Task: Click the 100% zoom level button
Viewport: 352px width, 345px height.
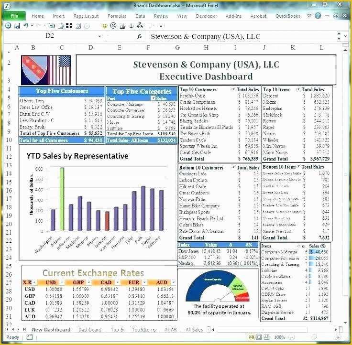Action: click(279, 337)
